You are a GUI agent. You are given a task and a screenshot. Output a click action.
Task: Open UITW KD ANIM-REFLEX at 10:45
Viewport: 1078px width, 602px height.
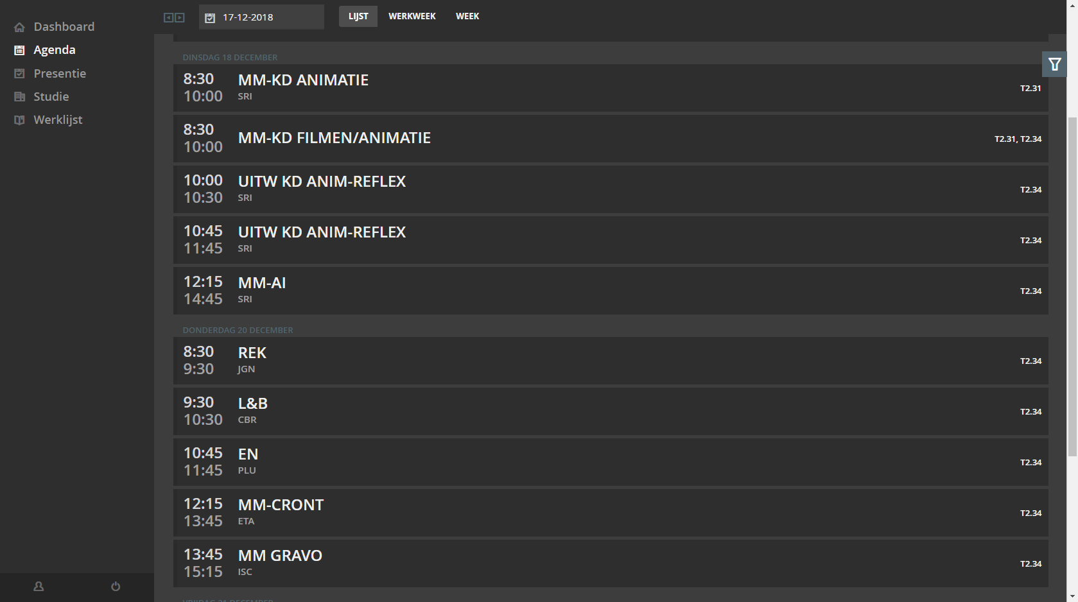[x=611, y=240]
